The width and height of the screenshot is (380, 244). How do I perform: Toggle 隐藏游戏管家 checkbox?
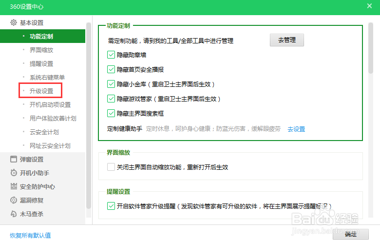(111, 99)
